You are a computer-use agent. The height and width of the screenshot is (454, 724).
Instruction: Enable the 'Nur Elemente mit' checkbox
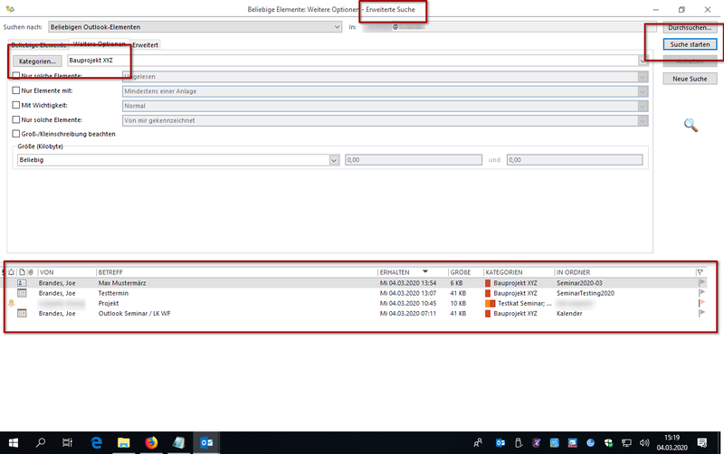15,90
